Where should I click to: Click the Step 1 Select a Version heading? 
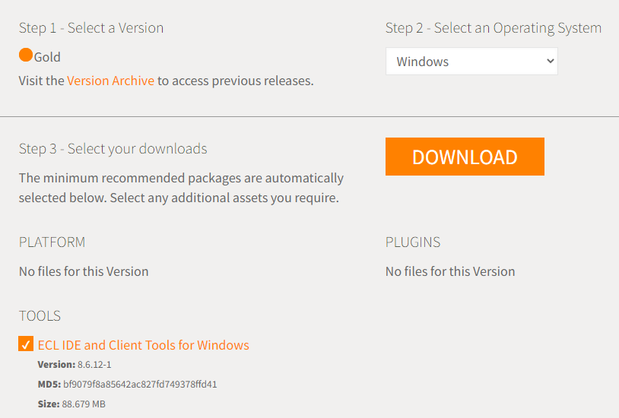(91, 28)
